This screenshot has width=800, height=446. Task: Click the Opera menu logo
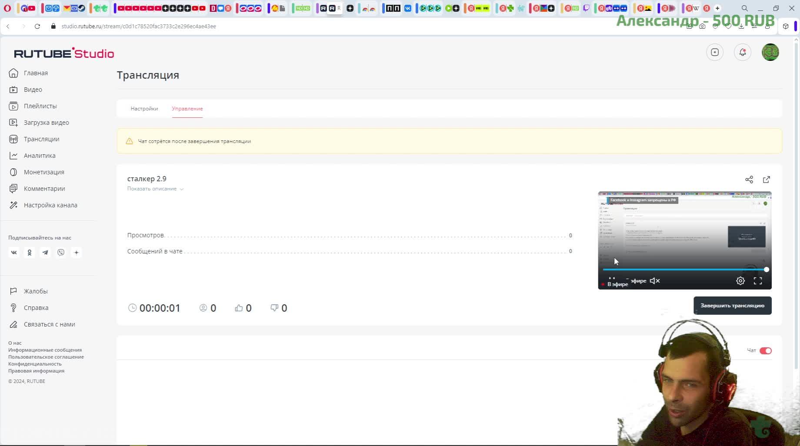tap(7, 8)
